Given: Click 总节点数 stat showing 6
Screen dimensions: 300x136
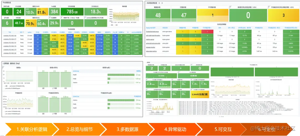Looking at the screenshot, I should [7, 23].
